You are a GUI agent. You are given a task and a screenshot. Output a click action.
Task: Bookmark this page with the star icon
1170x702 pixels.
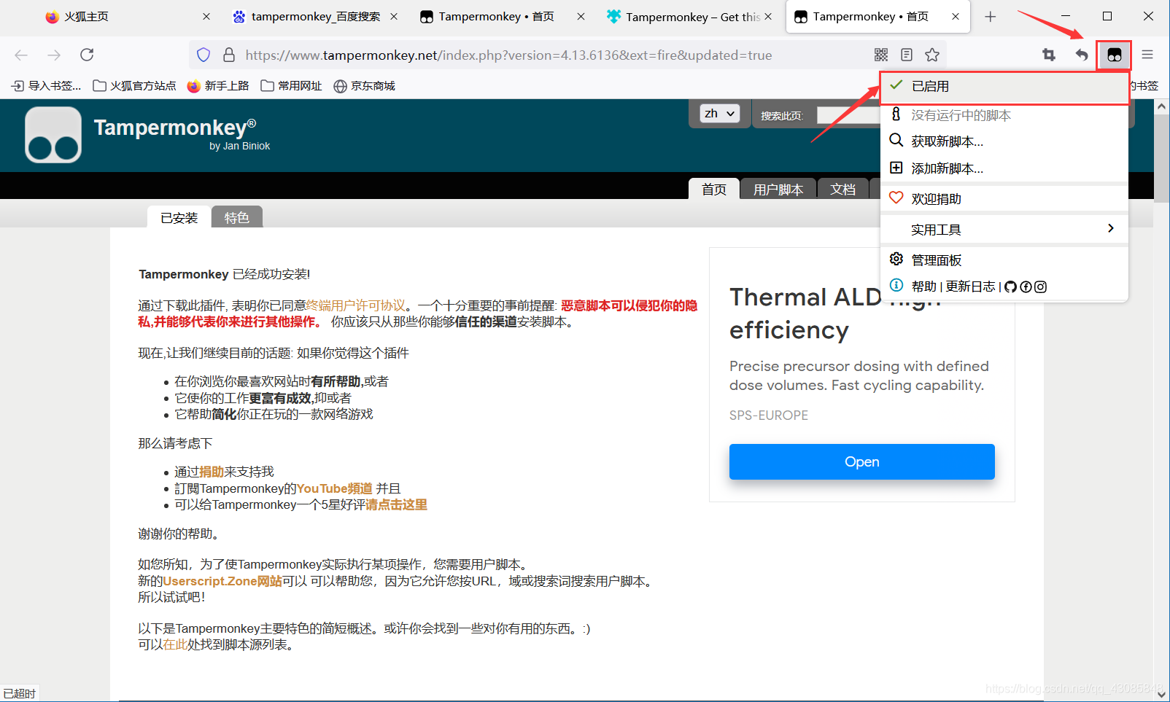932,55
